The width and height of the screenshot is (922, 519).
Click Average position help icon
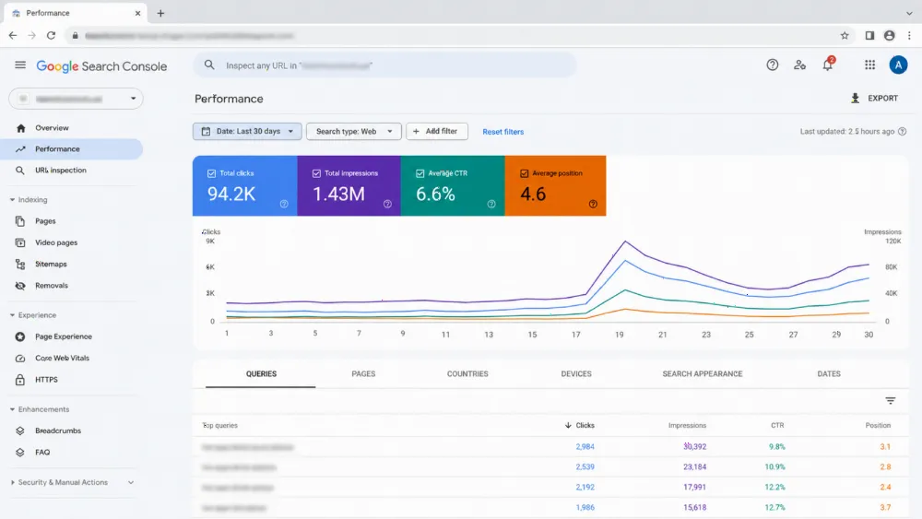(593, 204)
